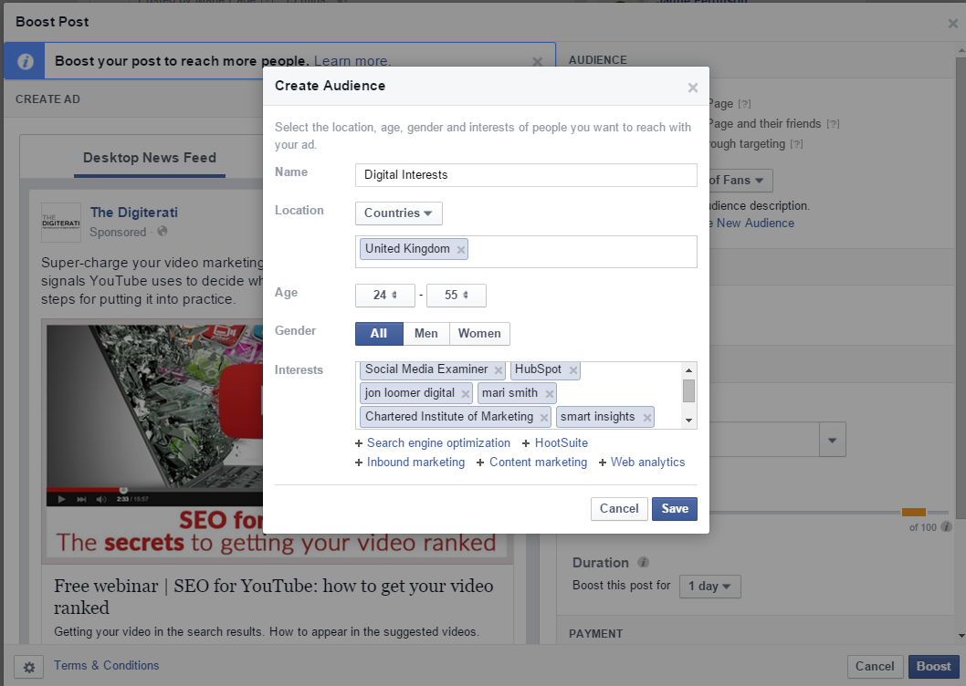The width and height of the screenshot is (966, 686).
Task: Dismiss the boost info banner
Action: (x=537, y=62)
